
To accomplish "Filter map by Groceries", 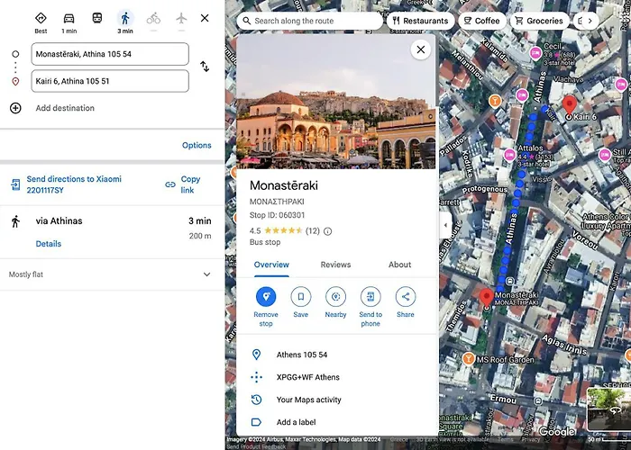I will pyautogui.click(x=539, y=21).
